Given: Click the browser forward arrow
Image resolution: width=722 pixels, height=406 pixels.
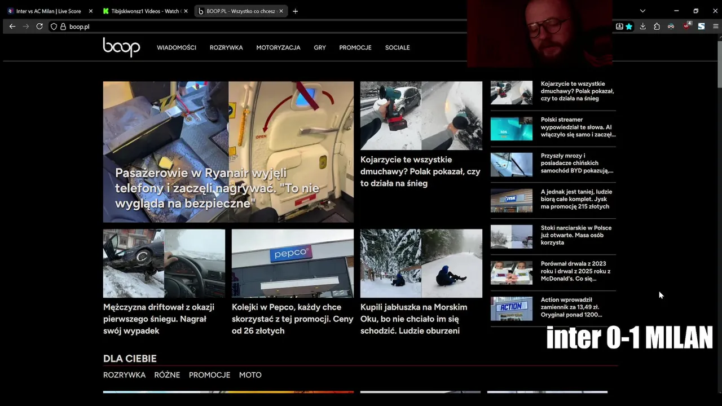Looking at the screenshot, I should (26, 27).
